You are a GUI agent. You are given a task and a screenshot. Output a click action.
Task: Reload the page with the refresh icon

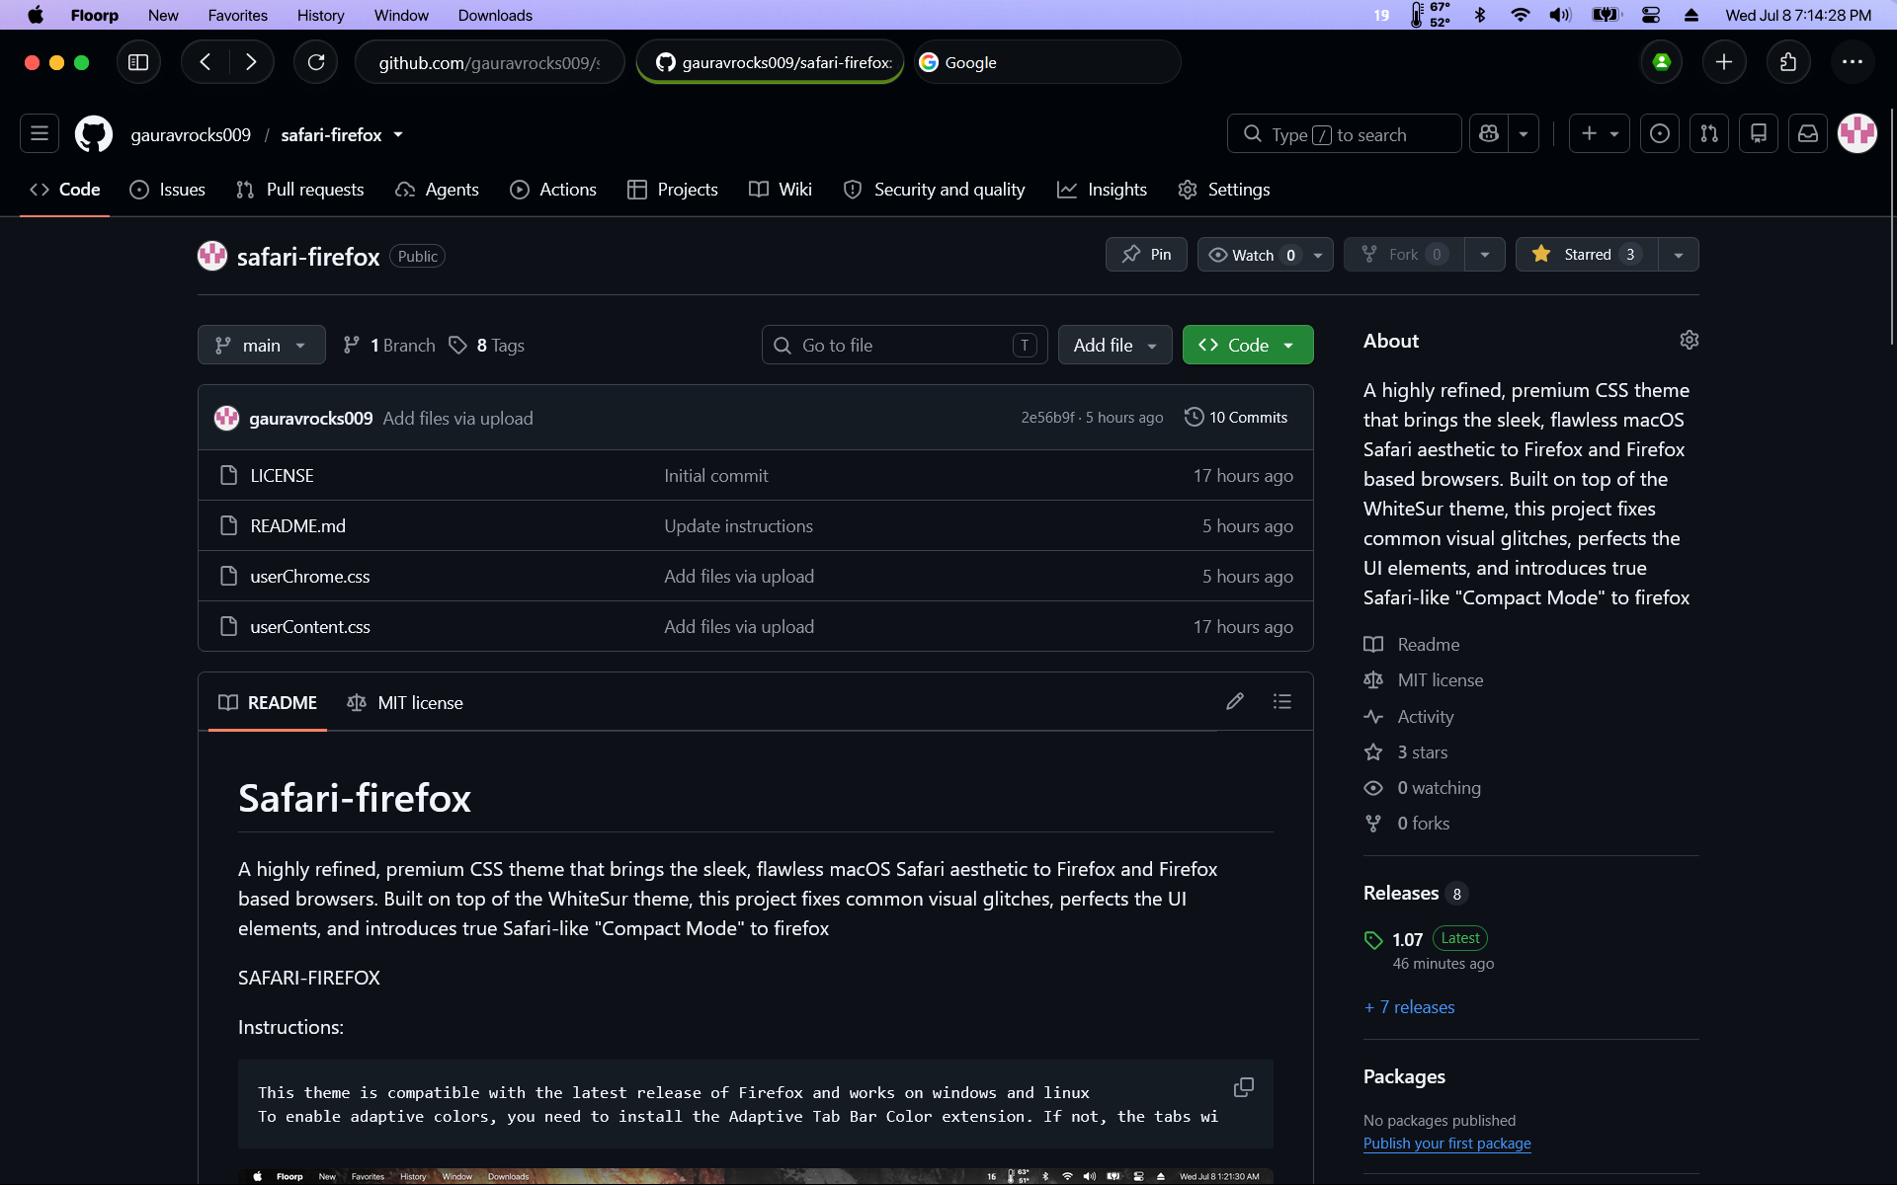(316, 62)
